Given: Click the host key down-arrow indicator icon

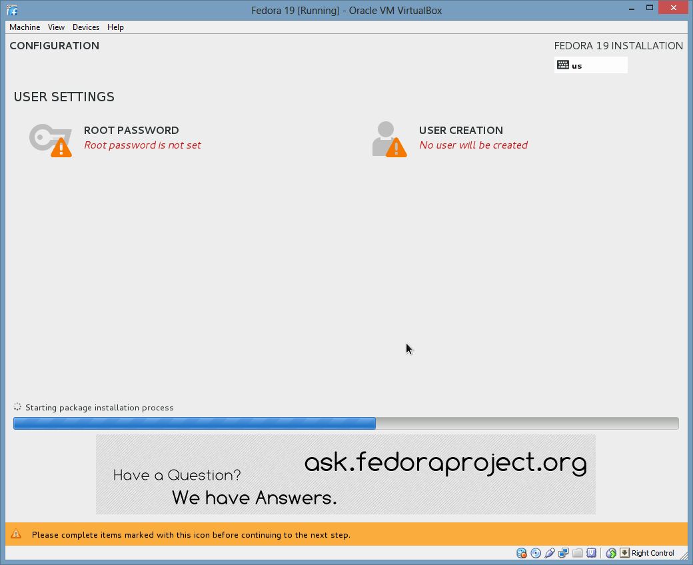Looking at the screenshot, I should point(624,553).
